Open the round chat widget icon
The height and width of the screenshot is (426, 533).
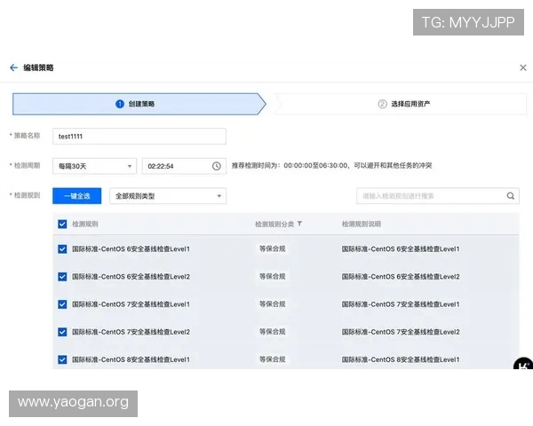(523, 364)
